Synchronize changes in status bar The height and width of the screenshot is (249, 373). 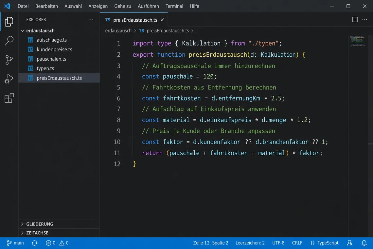coord(34,243)
